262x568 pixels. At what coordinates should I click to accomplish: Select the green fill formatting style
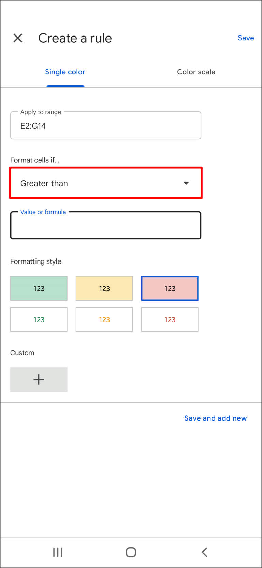coord(39,288)
